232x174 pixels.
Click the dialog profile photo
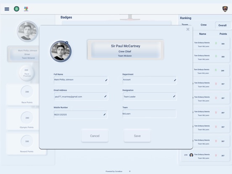pos(61,51)
